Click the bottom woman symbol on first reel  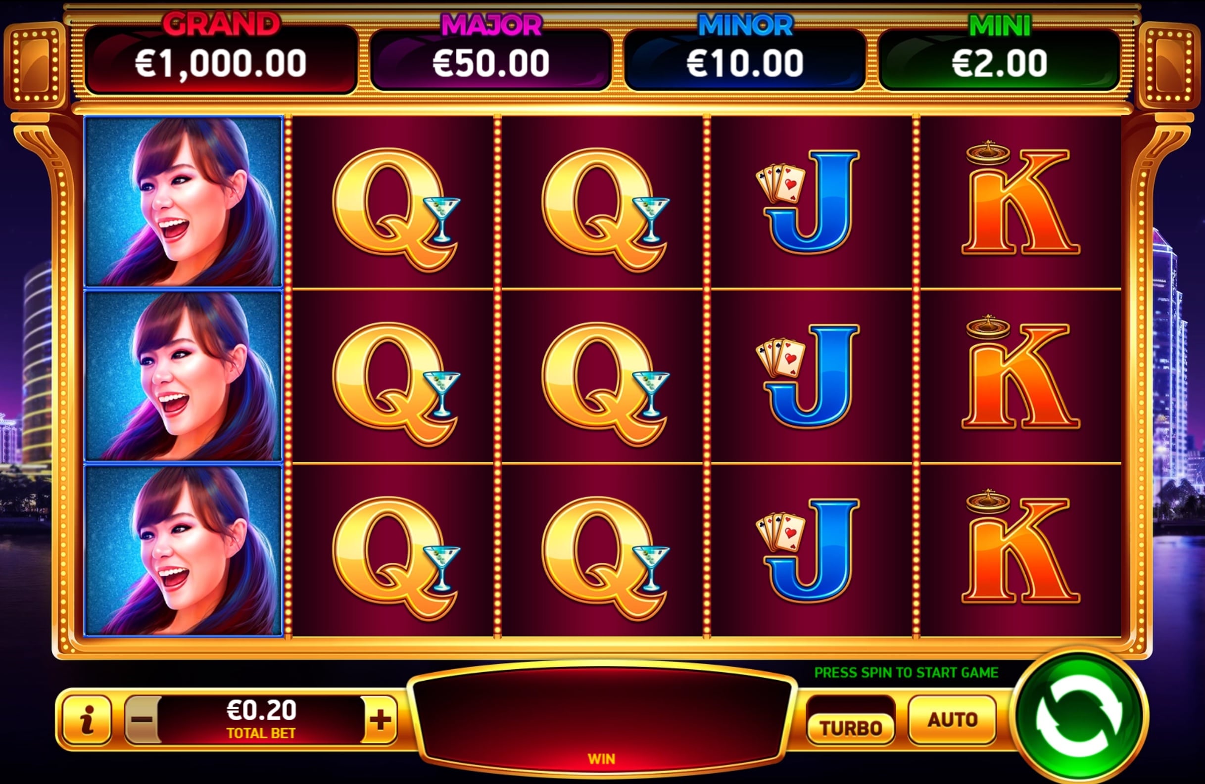tap(183, 550)
